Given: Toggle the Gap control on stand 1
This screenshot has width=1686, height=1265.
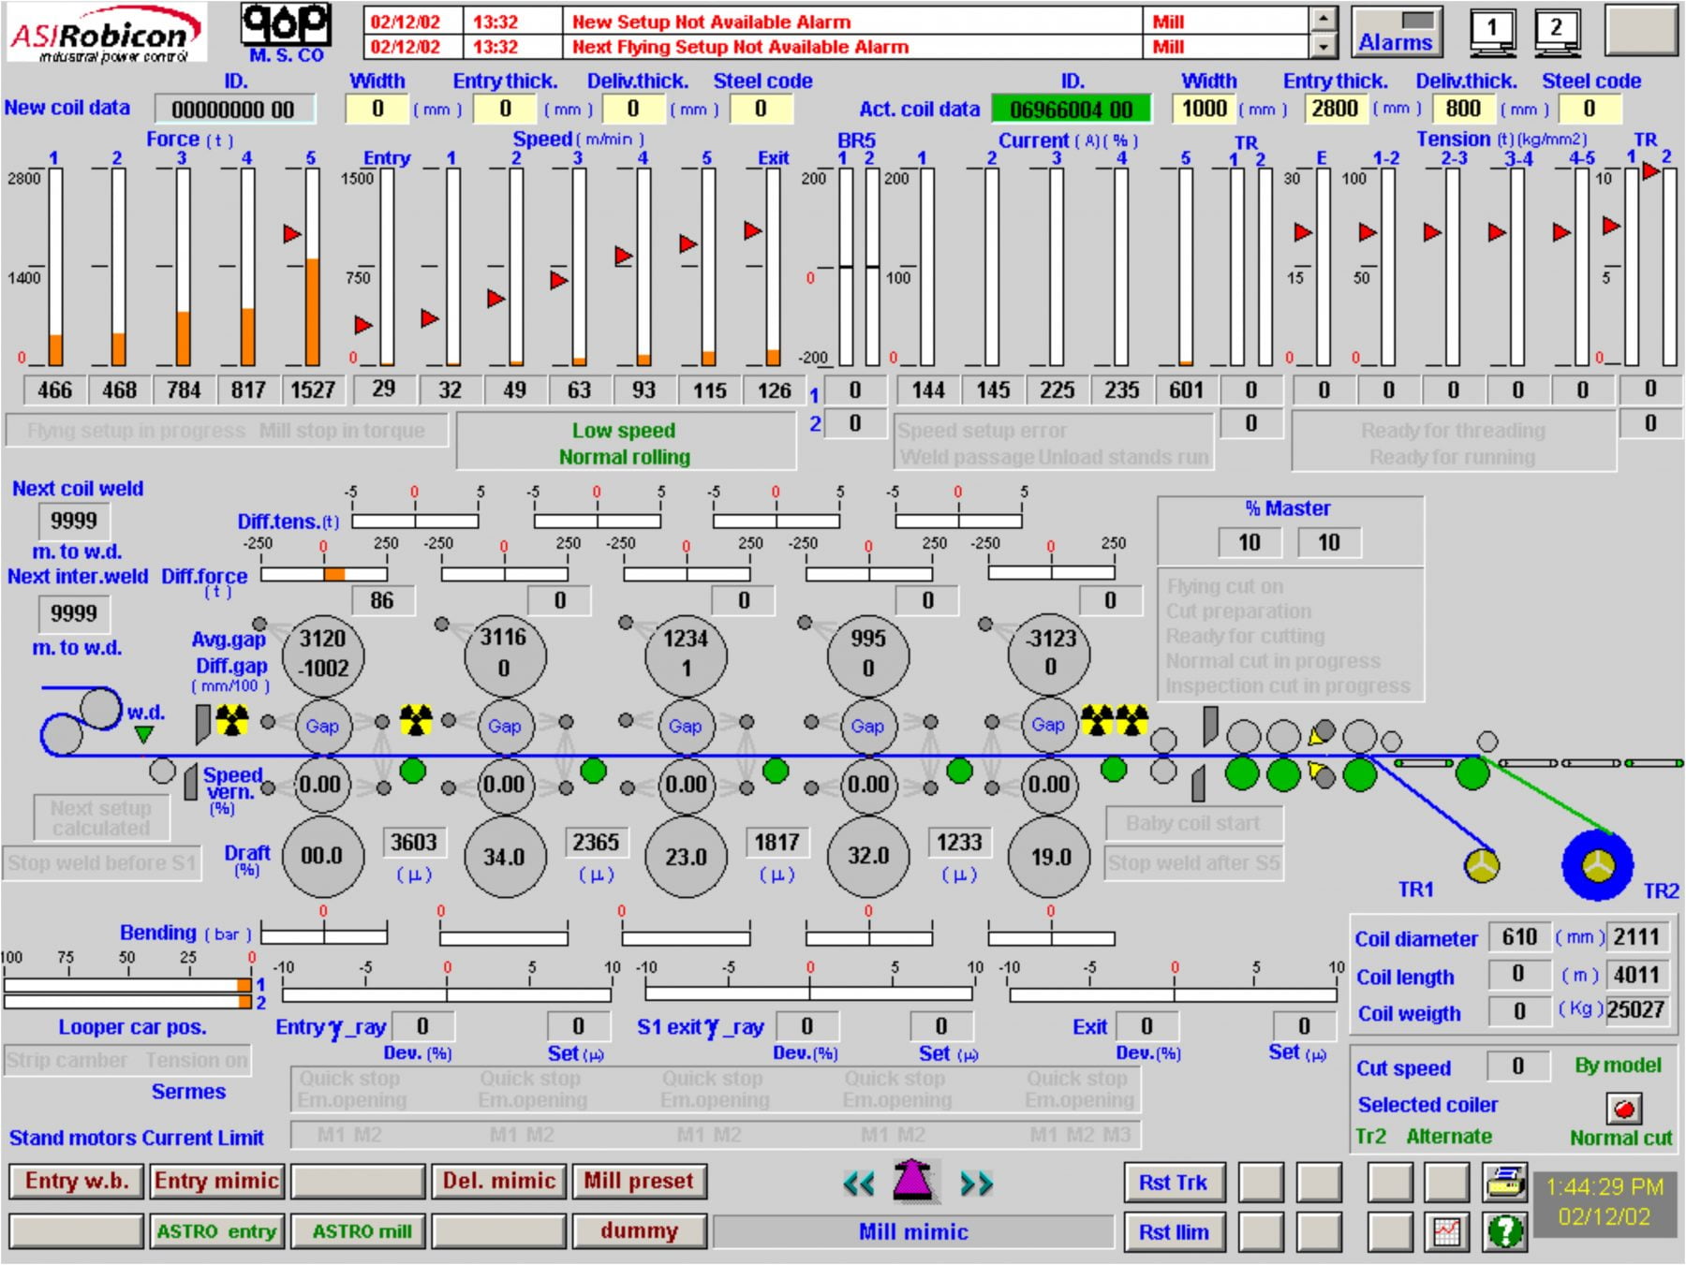Looking at the screenshot, I should click(x=322, y=726).
